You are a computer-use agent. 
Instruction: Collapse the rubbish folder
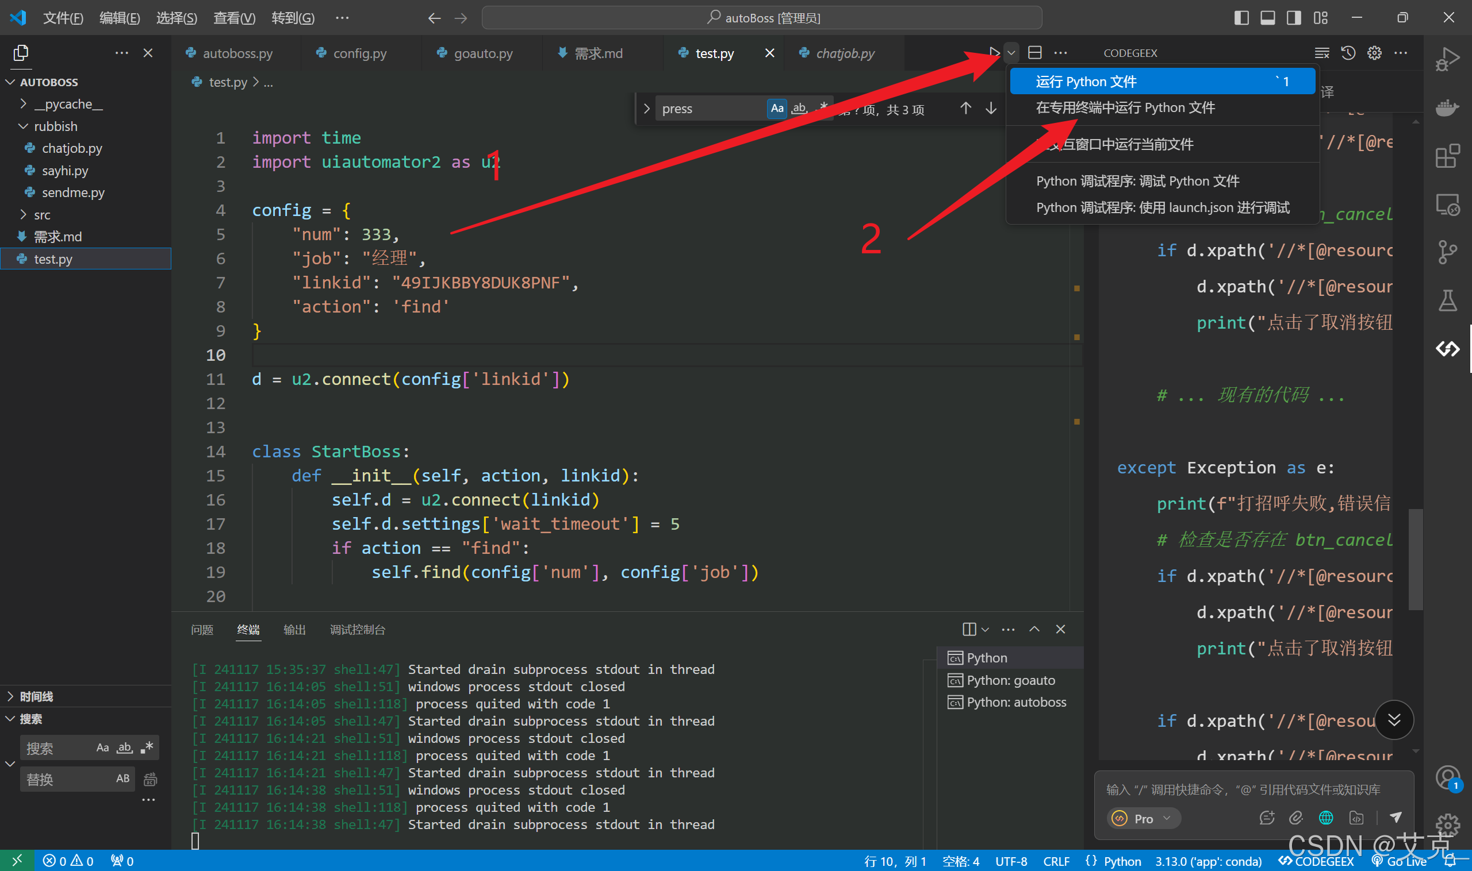click(55, 126)
